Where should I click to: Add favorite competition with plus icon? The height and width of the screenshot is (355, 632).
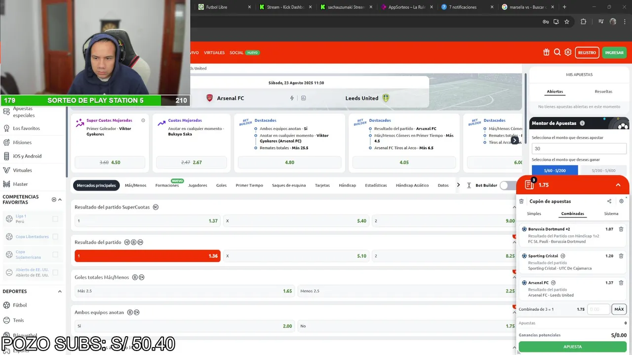point(54,200)
